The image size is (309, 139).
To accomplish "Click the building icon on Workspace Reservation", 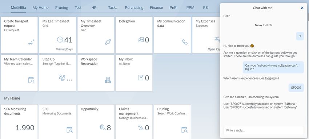I will [x=108, y=80].
